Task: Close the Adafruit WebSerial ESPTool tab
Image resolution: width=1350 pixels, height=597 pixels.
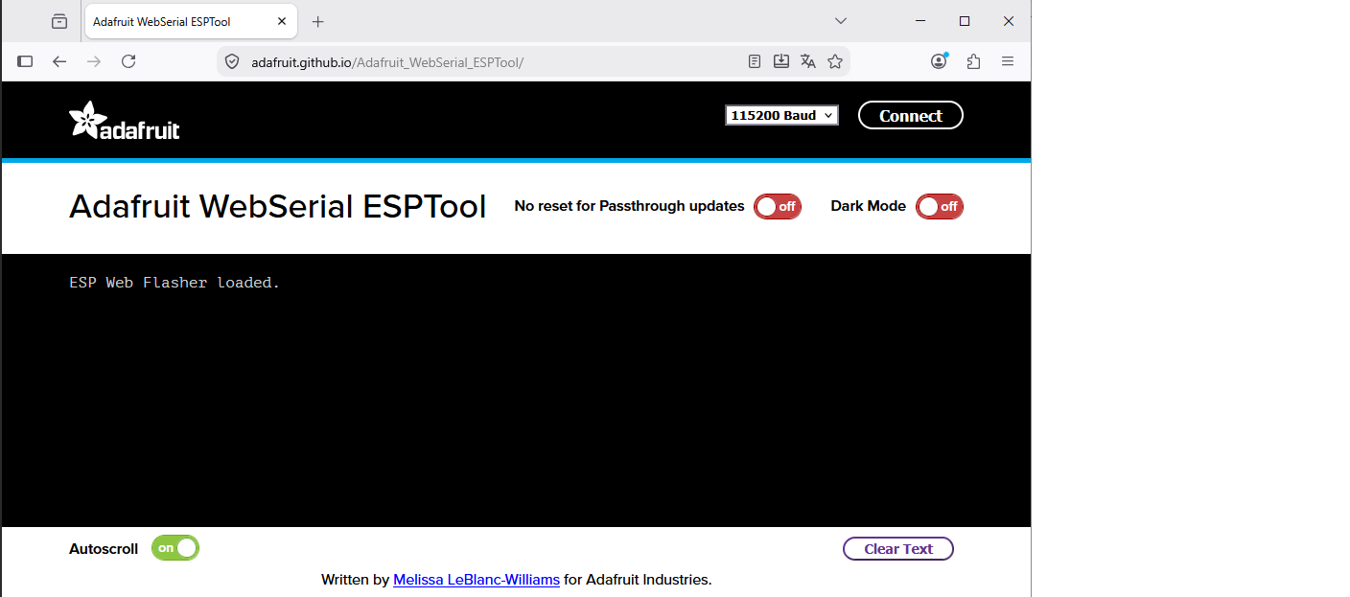Action: tap(282, 21)
